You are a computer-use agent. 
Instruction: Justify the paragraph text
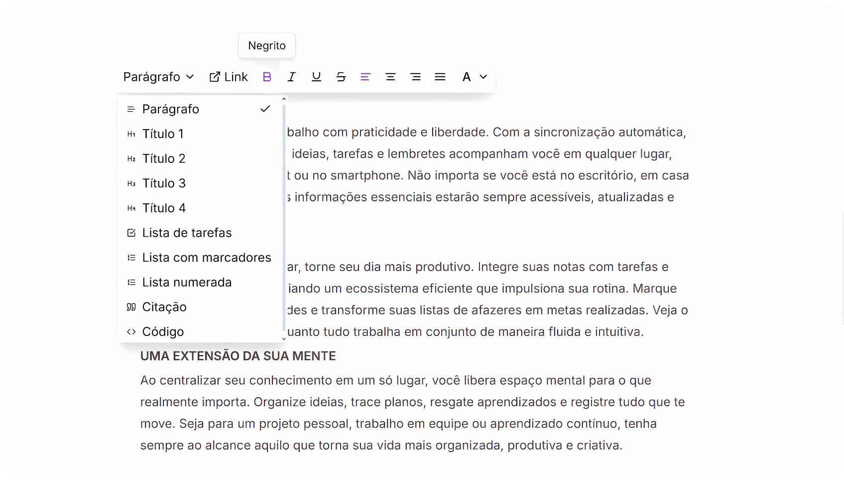coord(440,77)
